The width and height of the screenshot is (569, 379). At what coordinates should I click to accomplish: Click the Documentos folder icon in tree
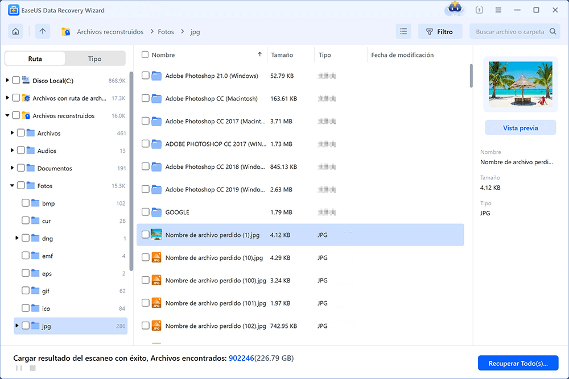(x=31, y=168)
